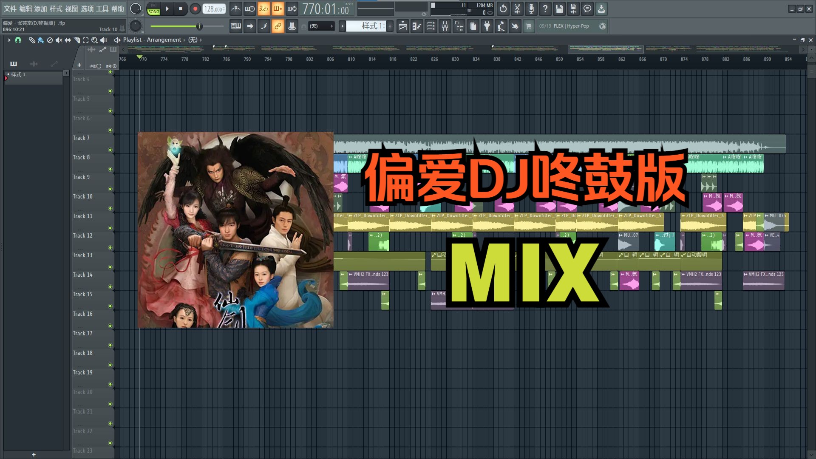Select the playlist Zoom tool
This screenshot has width=816, height=459.
94,40
